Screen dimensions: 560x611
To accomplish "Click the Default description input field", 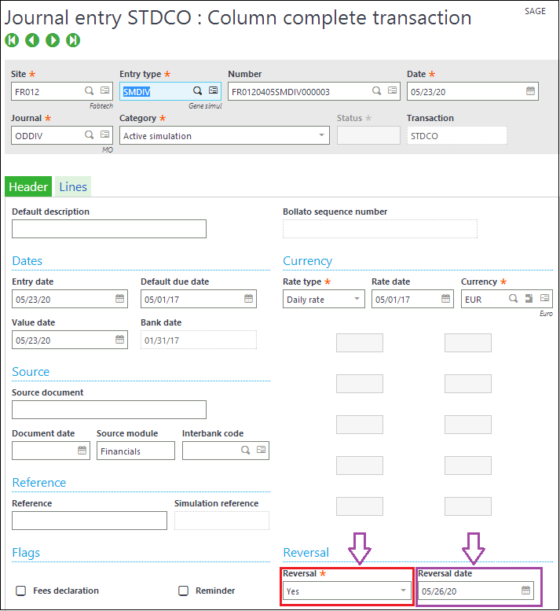I will (x=109, y=229).
